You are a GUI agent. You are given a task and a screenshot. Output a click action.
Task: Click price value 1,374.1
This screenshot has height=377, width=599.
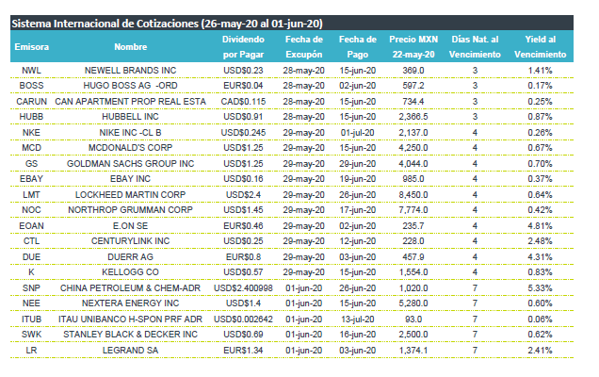point(413,351)
